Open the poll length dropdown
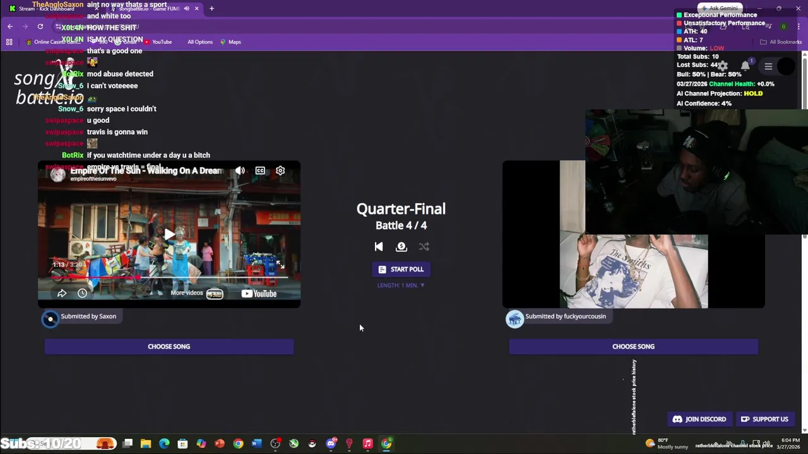Screen dimensions: 808x454 (401, 285)
